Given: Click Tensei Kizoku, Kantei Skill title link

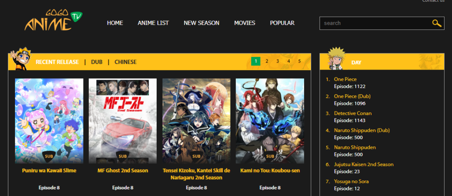Looking at the screenshot, I should coord(196,174).
